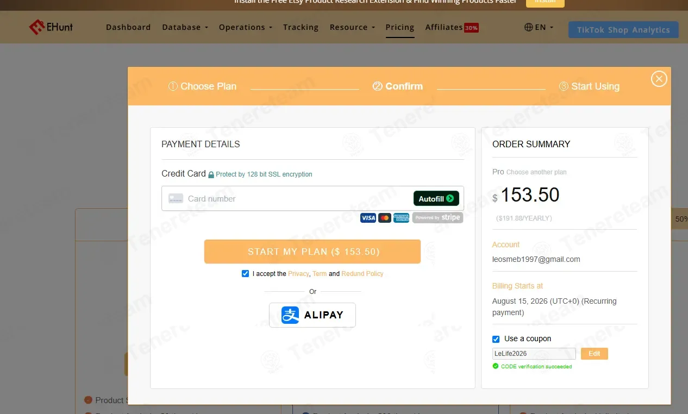Viewport: 688px width, 414px height.
Task: Pay with the ALIPAY button
Action: click(x=312, y=315)
